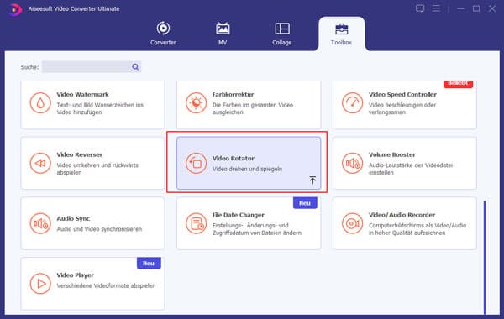Open the Farbkorrektur tool title
The height and width of the screenshot is (319, 504).
pos(233,95)
